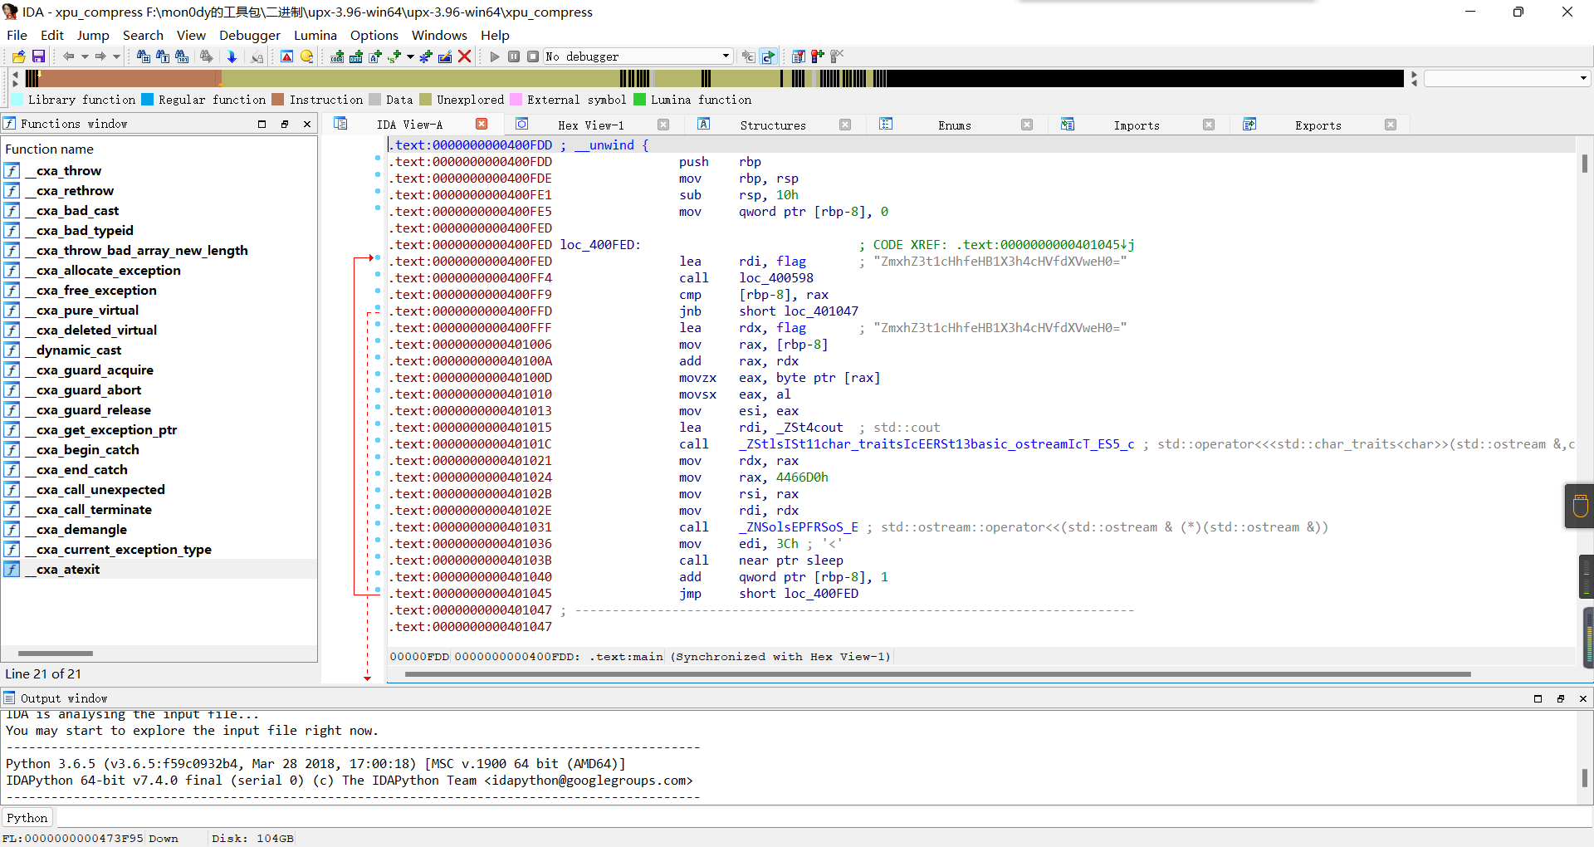
Task: Click the search text binoculars icon
Action: point(163,56)
